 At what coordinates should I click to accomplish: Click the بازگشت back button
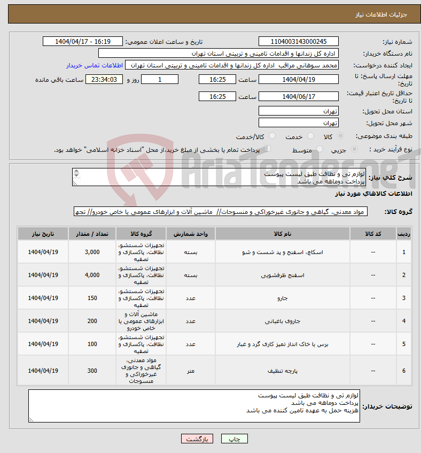(197, 439)
